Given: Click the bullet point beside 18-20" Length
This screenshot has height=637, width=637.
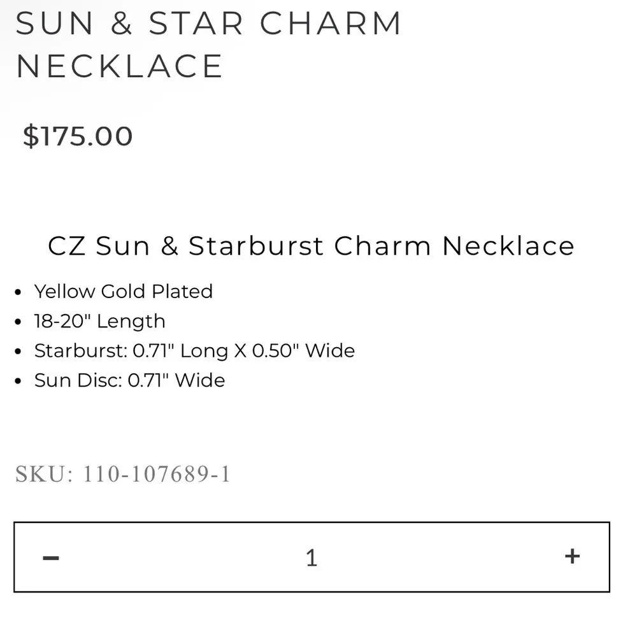Looking at the screenshot, I should pyautogui.click(x=18, y=321).
